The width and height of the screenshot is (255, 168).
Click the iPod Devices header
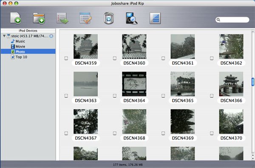28,31
